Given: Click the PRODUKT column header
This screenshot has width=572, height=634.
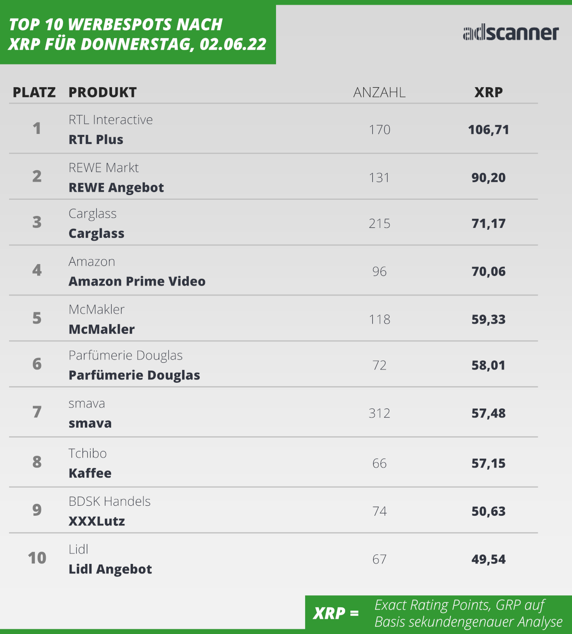Looking at the screenshot, I should tap(102, 92).
